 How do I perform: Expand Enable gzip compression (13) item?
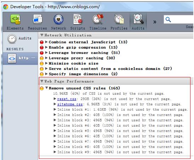tap(46, 47)
